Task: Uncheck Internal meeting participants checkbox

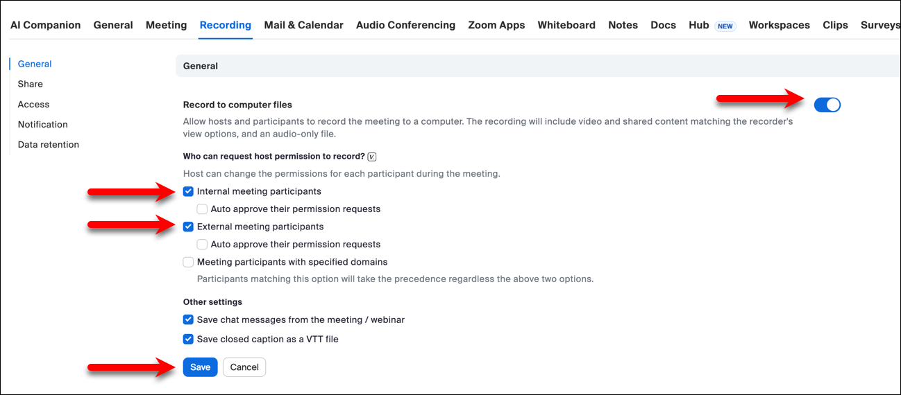Action: 188,191
